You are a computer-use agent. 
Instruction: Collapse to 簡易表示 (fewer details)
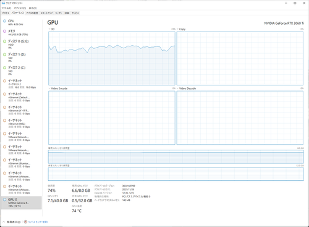(x=12, y=222)
